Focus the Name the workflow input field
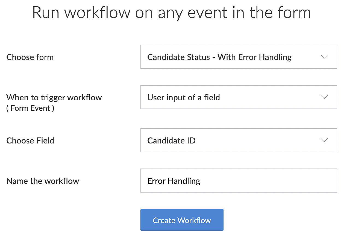Image resolution: width=341 pixels, height=234 pixels. (x=238, y=181)
